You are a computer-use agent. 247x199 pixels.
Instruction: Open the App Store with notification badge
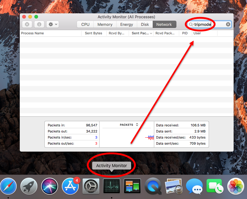(70, 186)
